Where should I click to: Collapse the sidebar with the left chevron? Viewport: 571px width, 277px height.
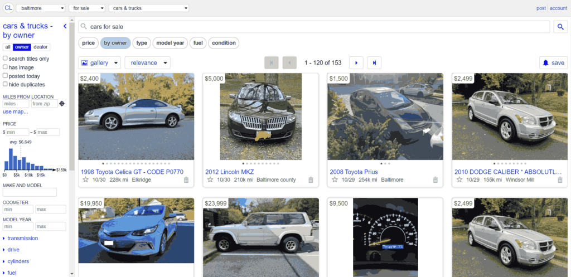65,26
